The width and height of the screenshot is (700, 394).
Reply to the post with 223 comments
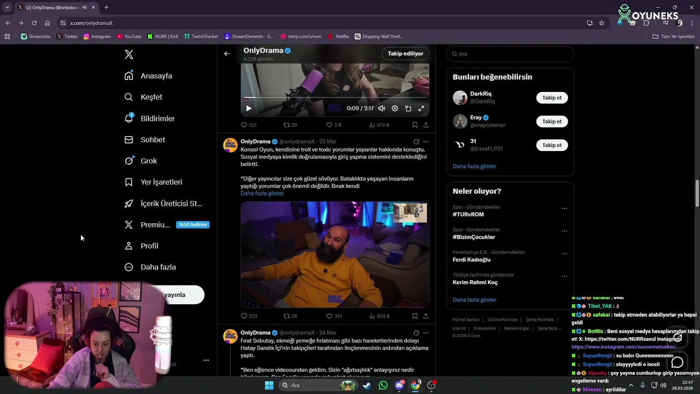point(249,316)
